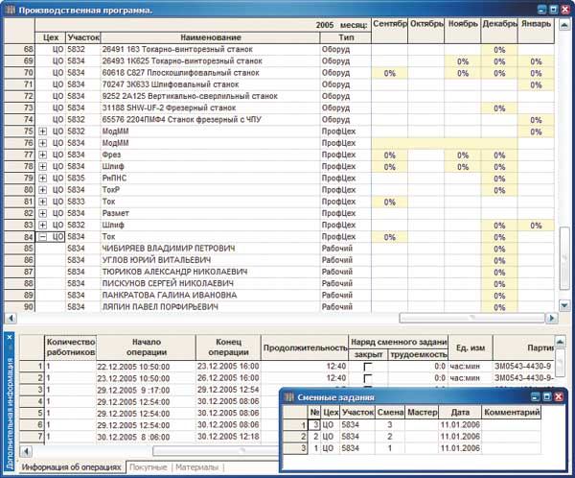Click Дата header in Сменные задания
The height and width of the screenshot is (478, 575).
[x=460, y=412]
